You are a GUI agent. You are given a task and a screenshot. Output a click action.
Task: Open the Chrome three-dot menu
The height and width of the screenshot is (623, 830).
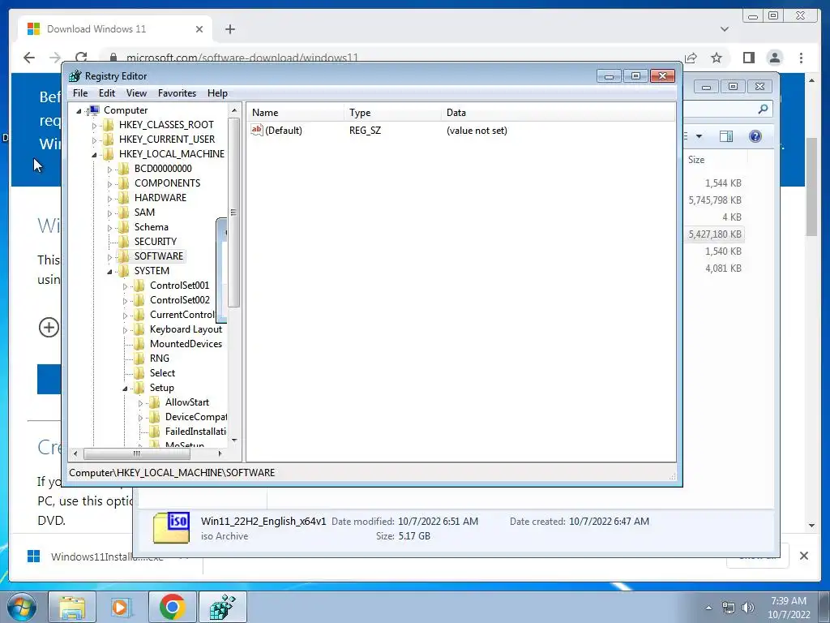802,58
